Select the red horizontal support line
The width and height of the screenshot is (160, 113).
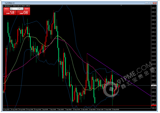pos(77,106)
